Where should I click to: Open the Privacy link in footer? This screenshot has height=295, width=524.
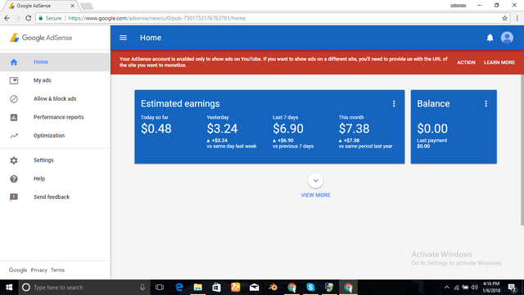pyautogui.click(x=39, y=270)
